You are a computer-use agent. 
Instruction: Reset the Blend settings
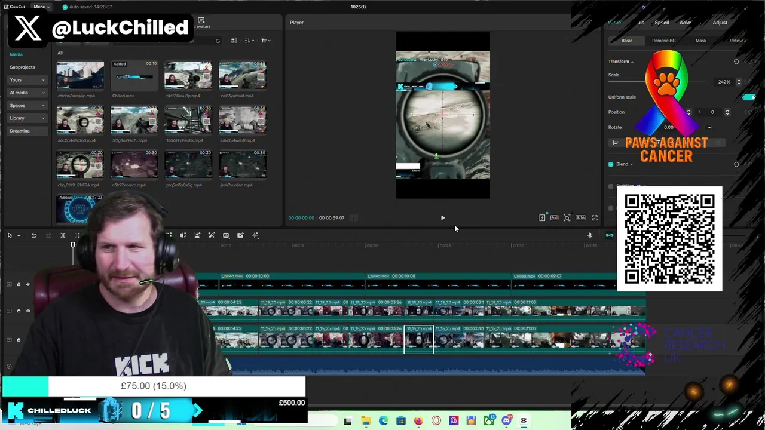coord(736,164)
